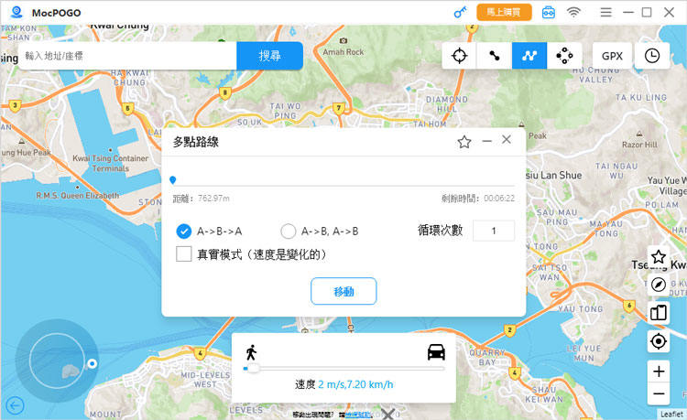The image size is (687, 420).
Task: Select the multi-spot route mode icon
Action: [x=529, y=56]
